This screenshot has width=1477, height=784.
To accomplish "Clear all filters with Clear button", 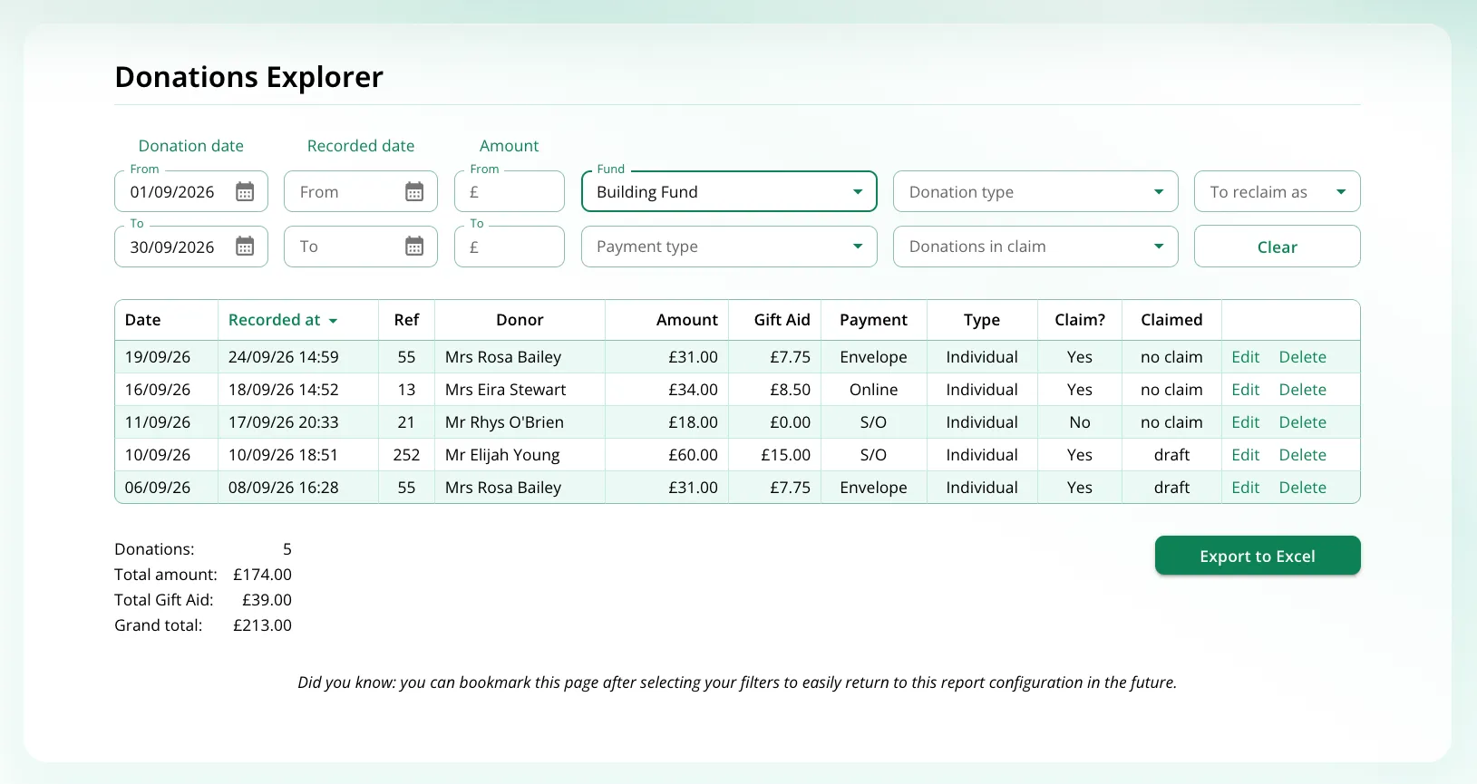I will coord(1277,247).
